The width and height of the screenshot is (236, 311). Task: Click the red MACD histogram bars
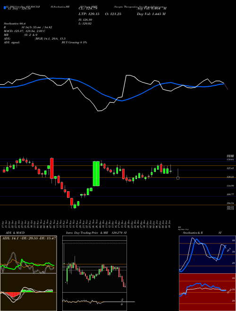(x=13, y=295)
